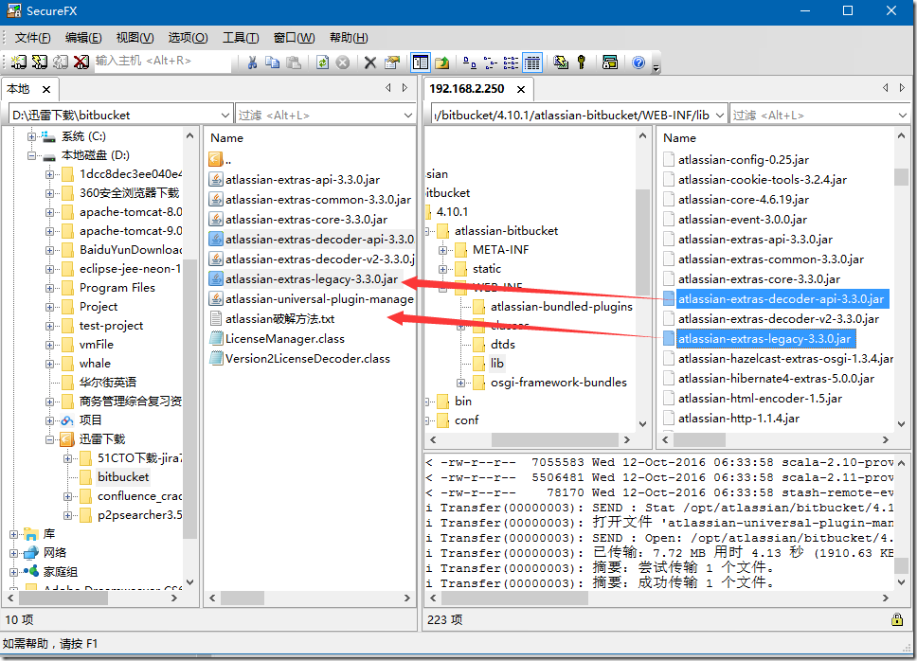Click the public key assistant key icon
This screenshot has height=661, width=917.
(582, 63)
